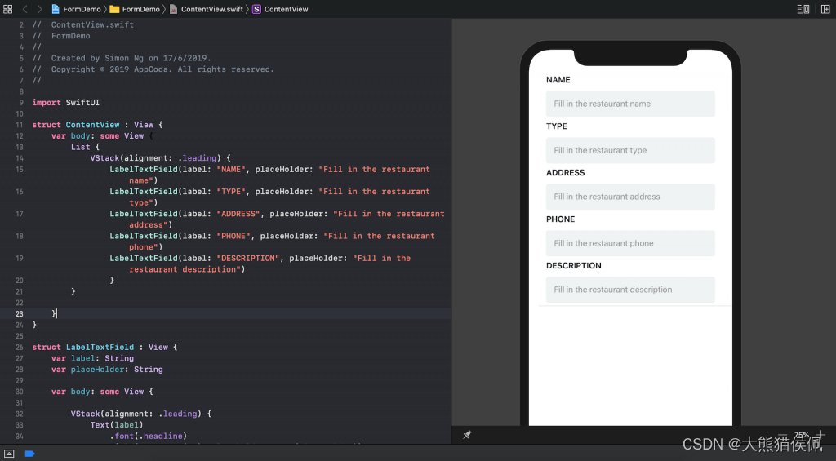
Task: Click the LabelTextField "ADDRESS" code line
Action: (x=277, y=219)
